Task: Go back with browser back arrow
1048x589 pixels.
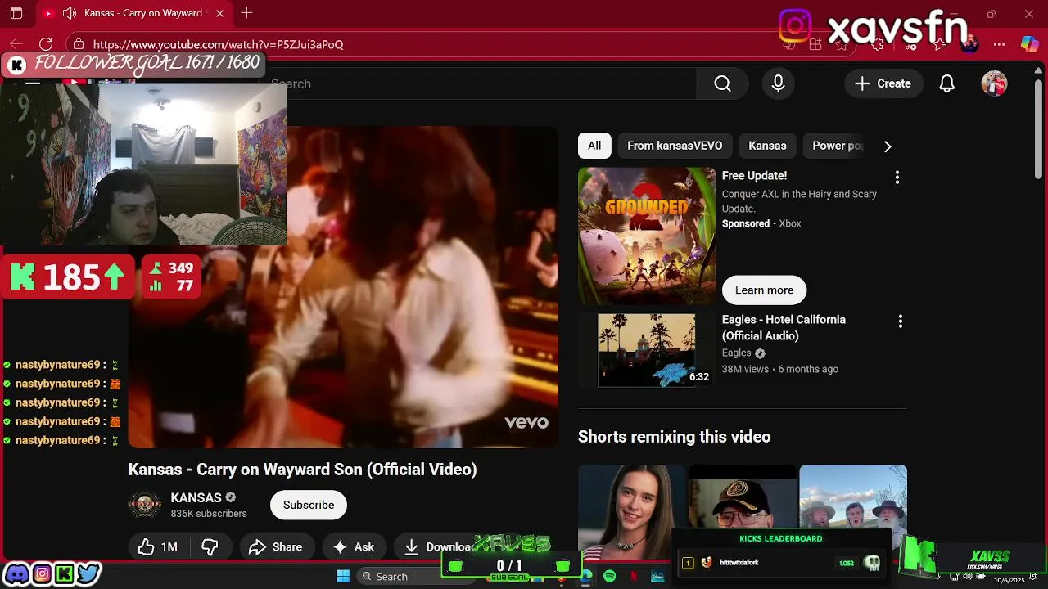Action: pos(16,44)
